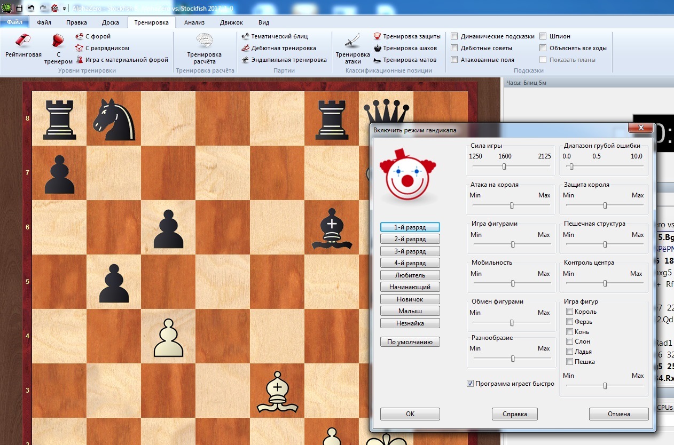Enable Дебютные советы checkbox
The width and height of the screenshot is (674, 445).
454,48
